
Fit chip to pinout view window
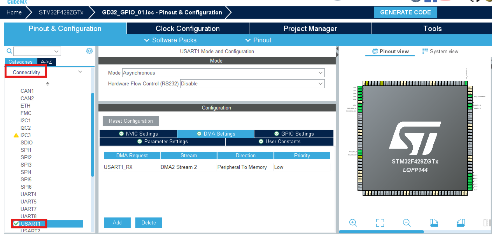[x=380, y=223]
